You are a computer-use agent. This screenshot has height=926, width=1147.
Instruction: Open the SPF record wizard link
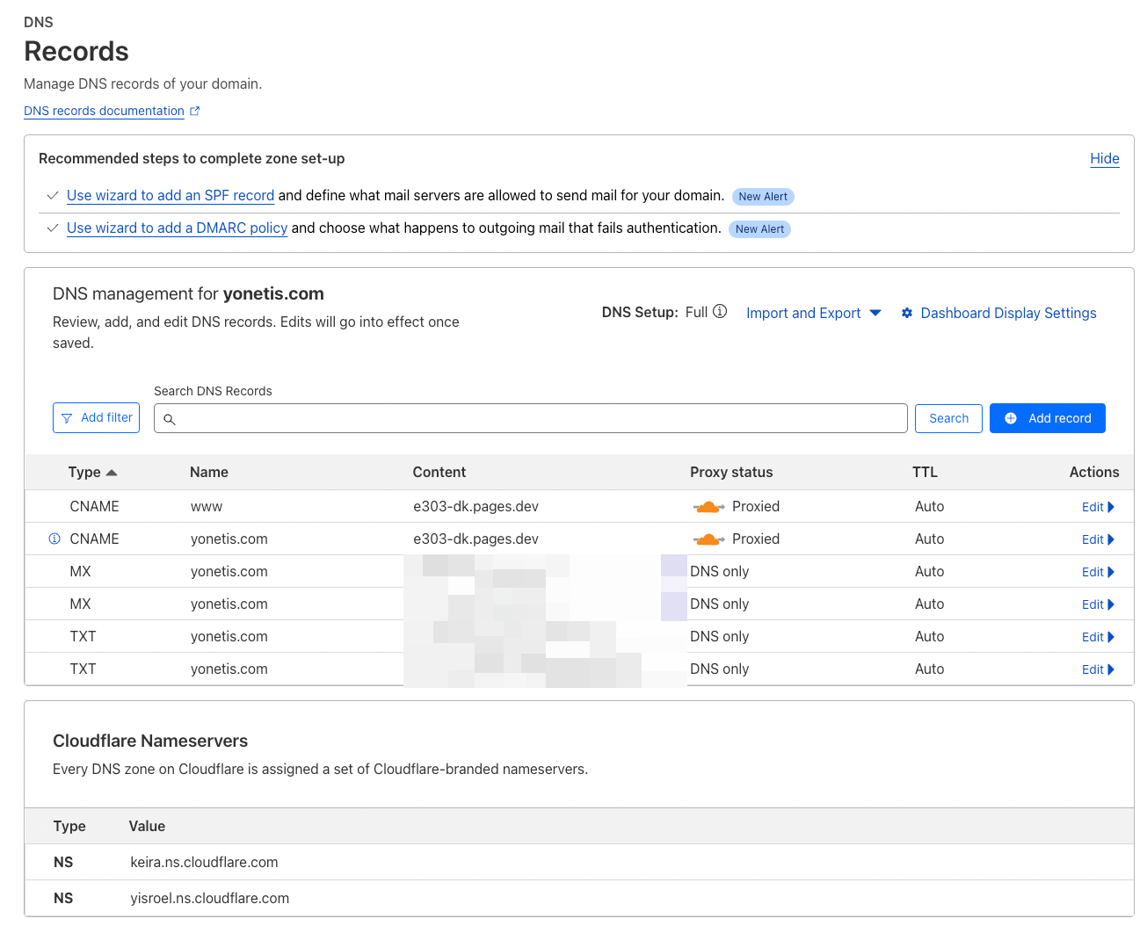171,195
